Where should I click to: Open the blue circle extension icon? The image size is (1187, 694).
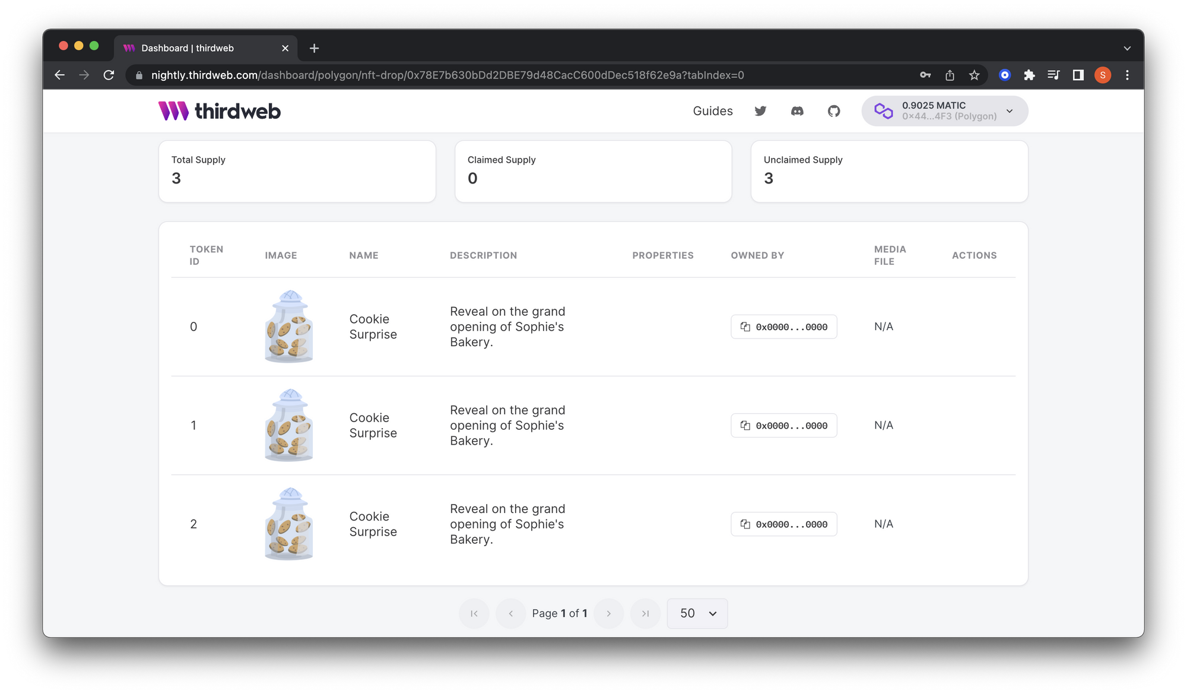point(1005,75)
